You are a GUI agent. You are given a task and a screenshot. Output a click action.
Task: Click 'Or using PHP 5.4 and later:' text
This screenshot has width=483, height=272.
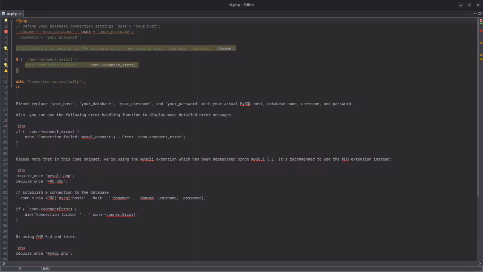46,237
